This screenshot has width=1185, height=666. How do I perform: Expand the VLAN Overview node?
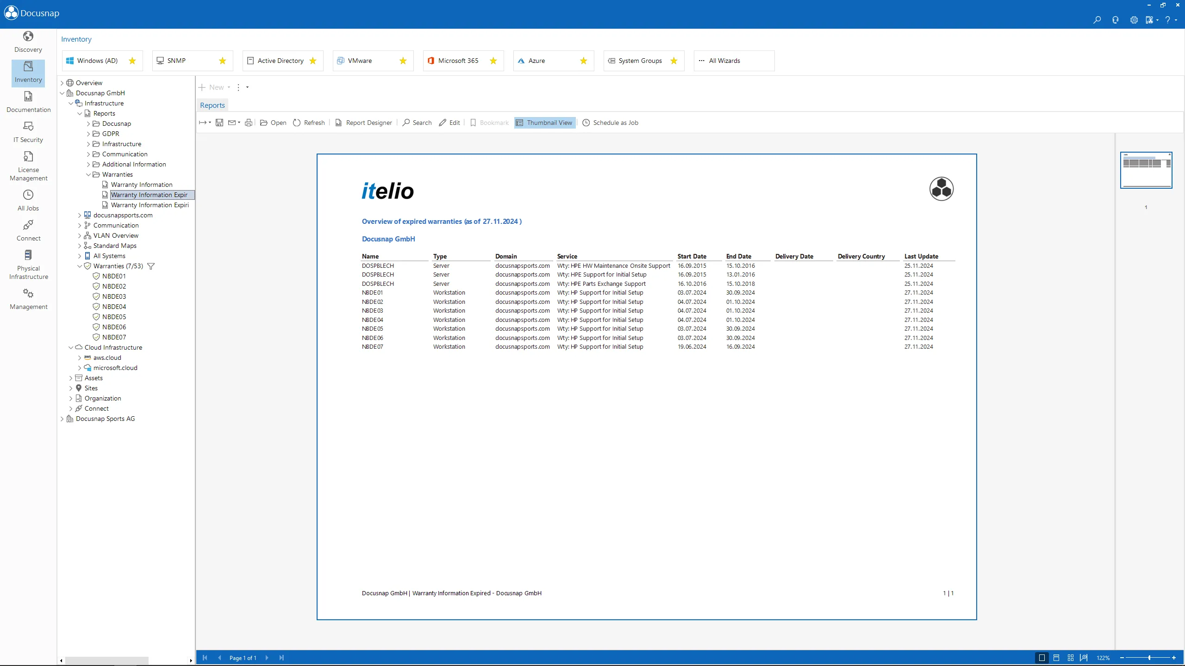[80, 235]
